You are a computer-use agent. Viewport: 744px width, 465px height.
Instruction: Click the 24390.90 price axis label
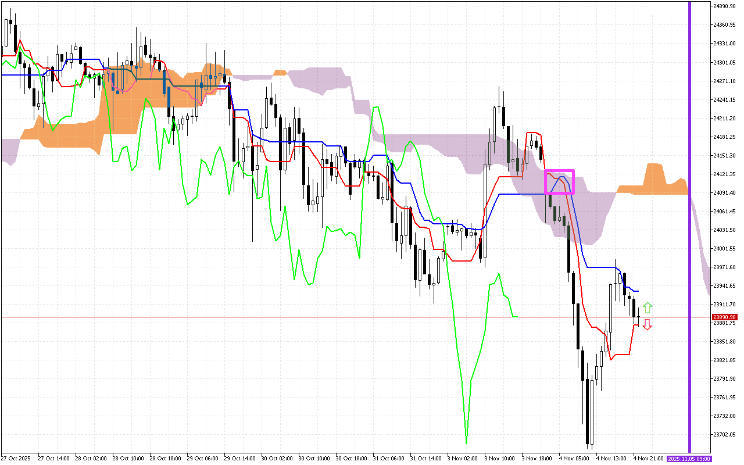pos(724,6)
